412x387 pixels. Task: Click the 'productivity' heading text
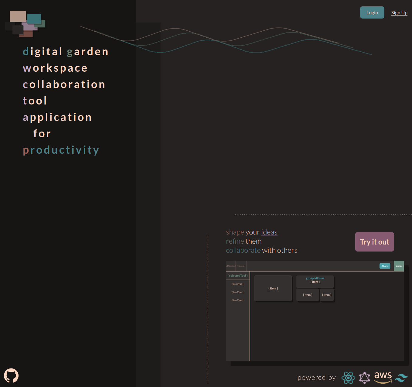pyautogui.click(x=61, y=150)
